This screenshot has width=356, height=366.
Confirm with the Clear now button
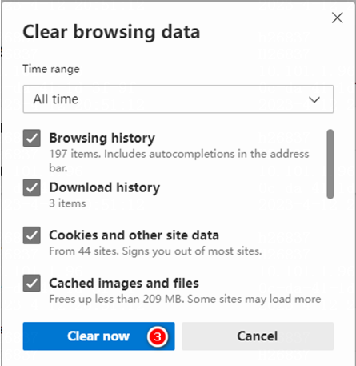pos(98,336)
